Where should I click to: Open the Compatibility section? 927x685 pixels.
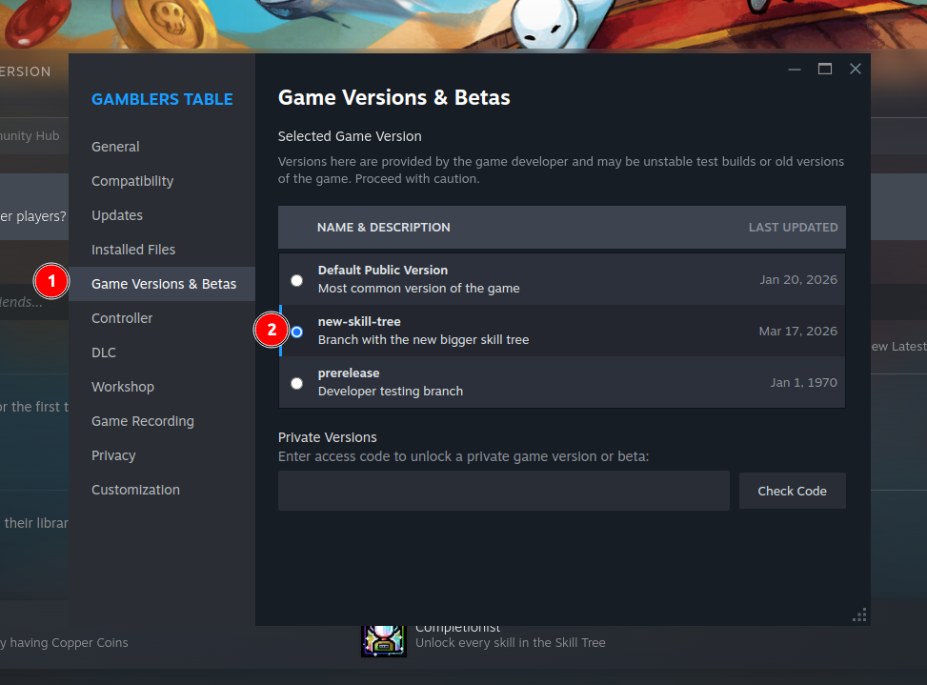(132, 181)
